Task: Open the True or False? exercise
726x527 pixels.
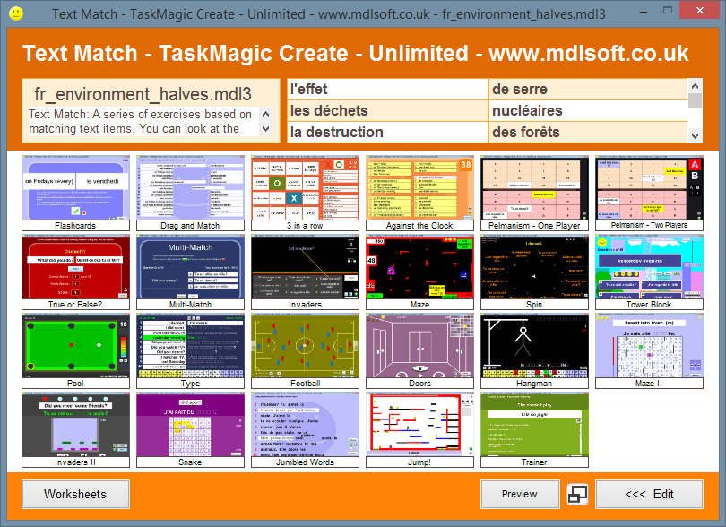Action: (x=75, y=272)
